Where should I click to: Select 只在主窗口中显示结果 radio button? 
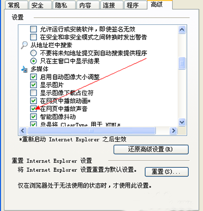point(33,61)
